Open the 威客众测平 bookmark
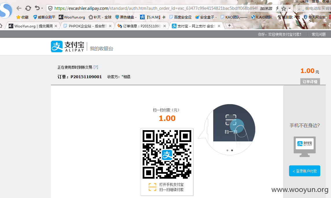 [x=44, y=17]
